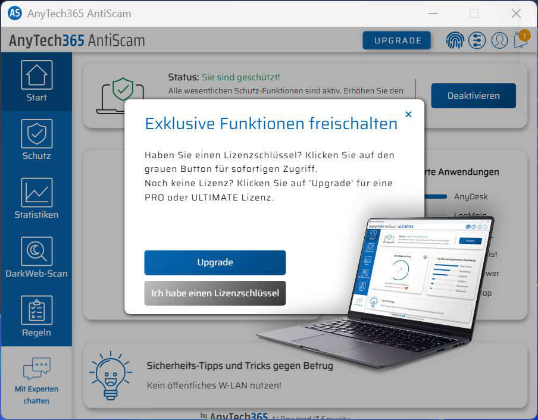The height and width of the screenshot is (420, 538).
Task: Open the notifications bell with badge
Action: [521, 39]
